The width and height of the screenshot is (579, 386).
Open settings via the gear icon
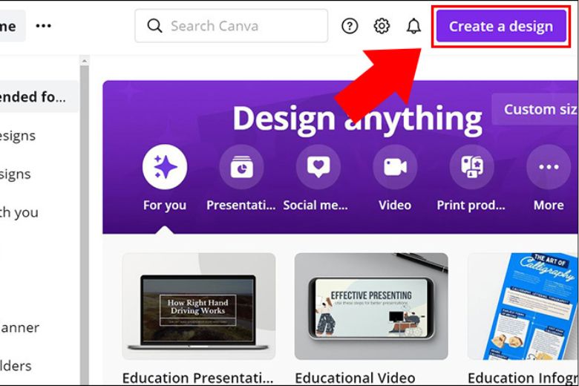tap(382, 26)
